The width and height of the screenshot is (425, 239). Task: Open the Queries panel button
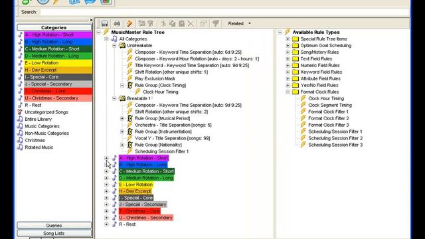click(x=54, y=226)
